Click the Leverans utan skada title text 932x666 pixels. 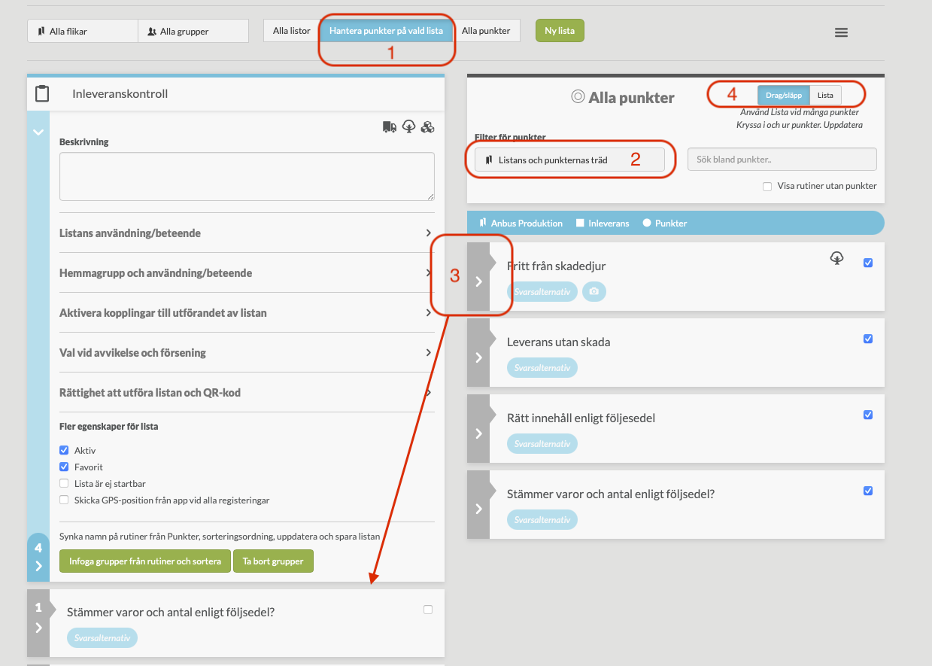tap(559, 342)
